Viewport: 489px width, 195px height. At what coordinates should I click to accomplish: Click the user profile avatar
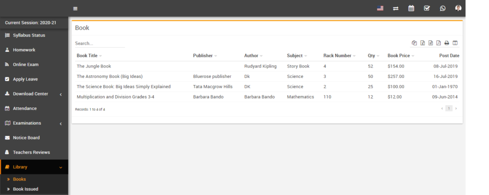coord(458,8)
